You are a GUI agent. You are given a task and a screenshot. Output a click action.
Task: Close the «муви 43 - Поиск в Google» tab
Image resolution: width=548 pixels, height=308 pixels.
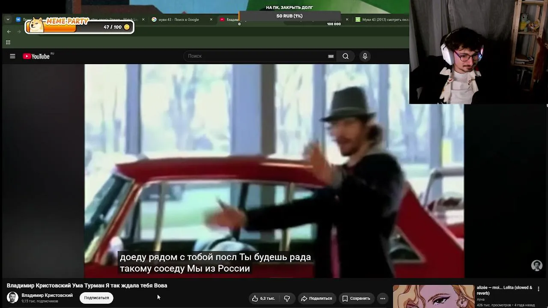[x=211, y=19]
